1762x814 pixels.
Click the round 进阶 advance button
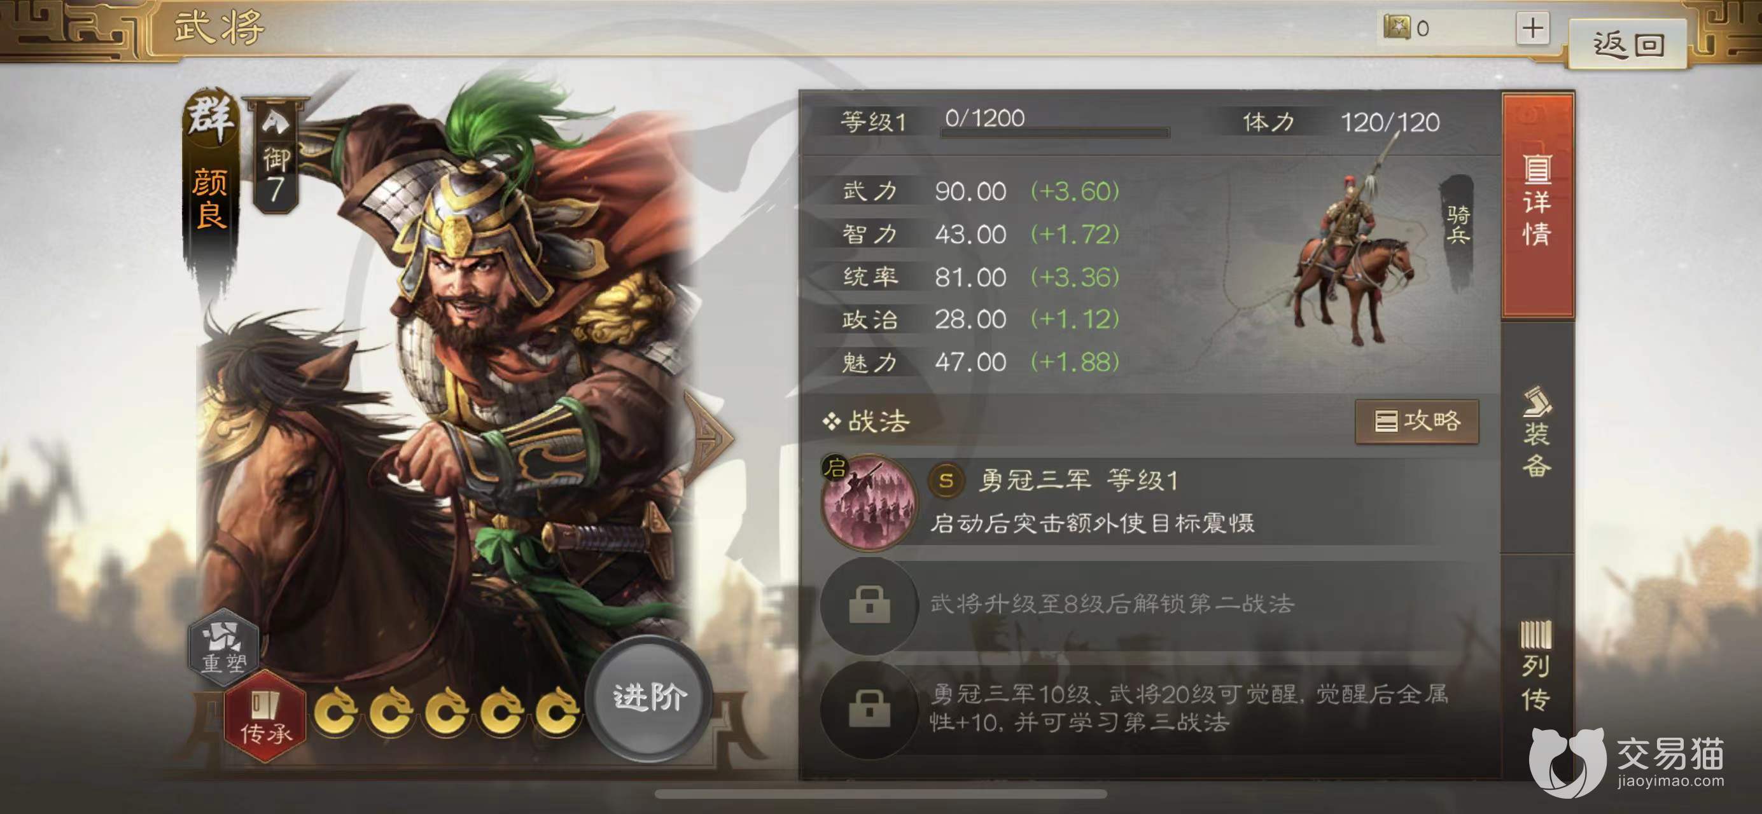(648, 698)
